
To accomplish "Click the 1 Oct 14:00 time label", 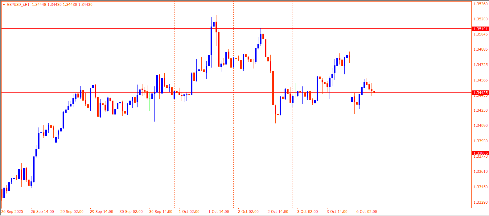I will (x=219, y=212).
